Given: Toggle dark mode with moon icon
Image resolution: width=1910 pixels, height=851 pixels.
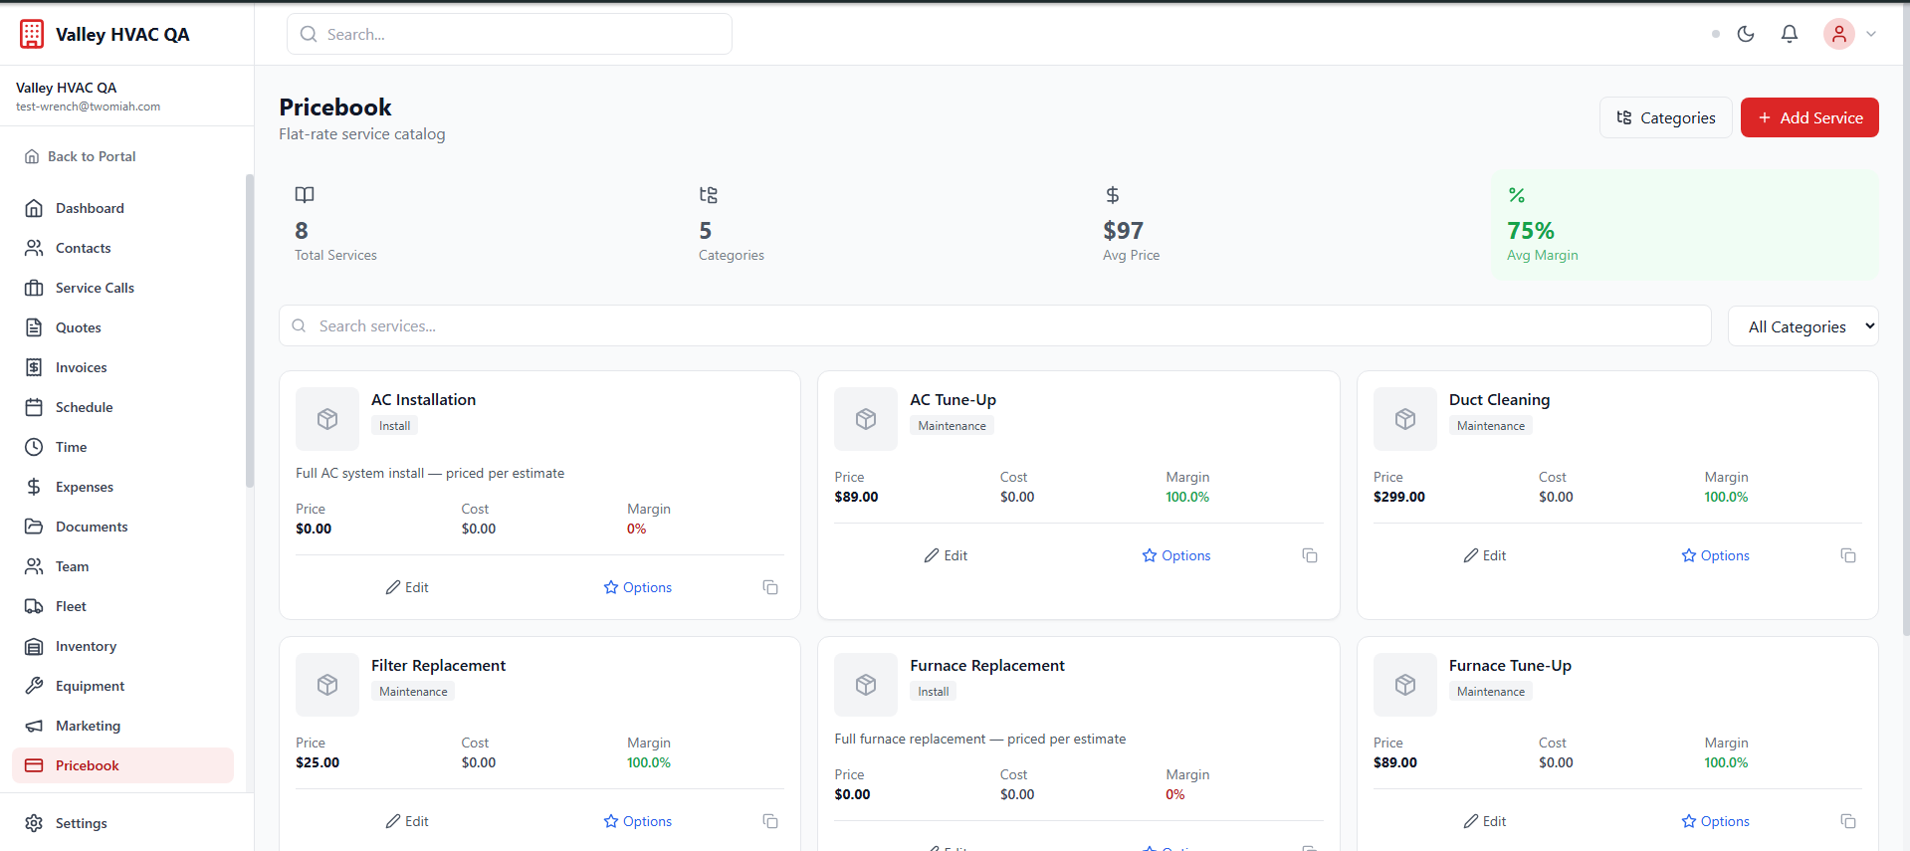Looking at the screenshot, I should click(x=1746, y=34).
